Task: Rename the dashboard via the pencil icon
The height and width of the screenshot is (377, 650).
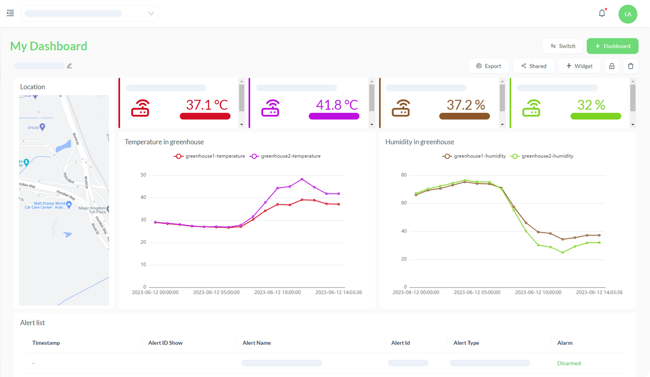Action: point(69,65)
